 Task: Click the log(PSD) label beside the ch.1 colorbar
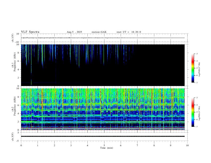(x=200, y=69)
